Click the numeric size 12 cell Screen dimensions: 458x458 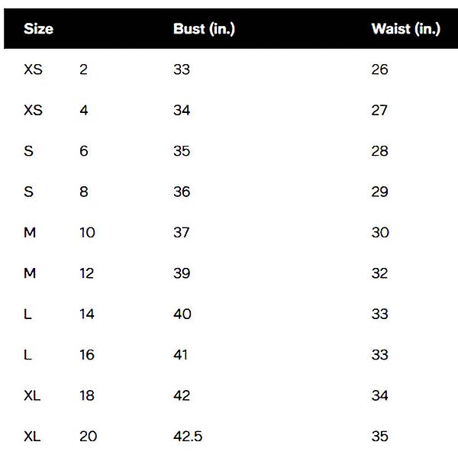pos(87,273)
